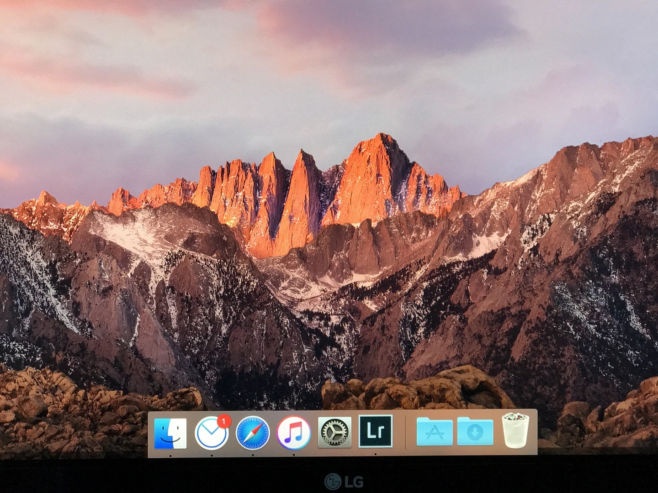
Task: Open the Applications folder stack
Action: coord(435,431)
